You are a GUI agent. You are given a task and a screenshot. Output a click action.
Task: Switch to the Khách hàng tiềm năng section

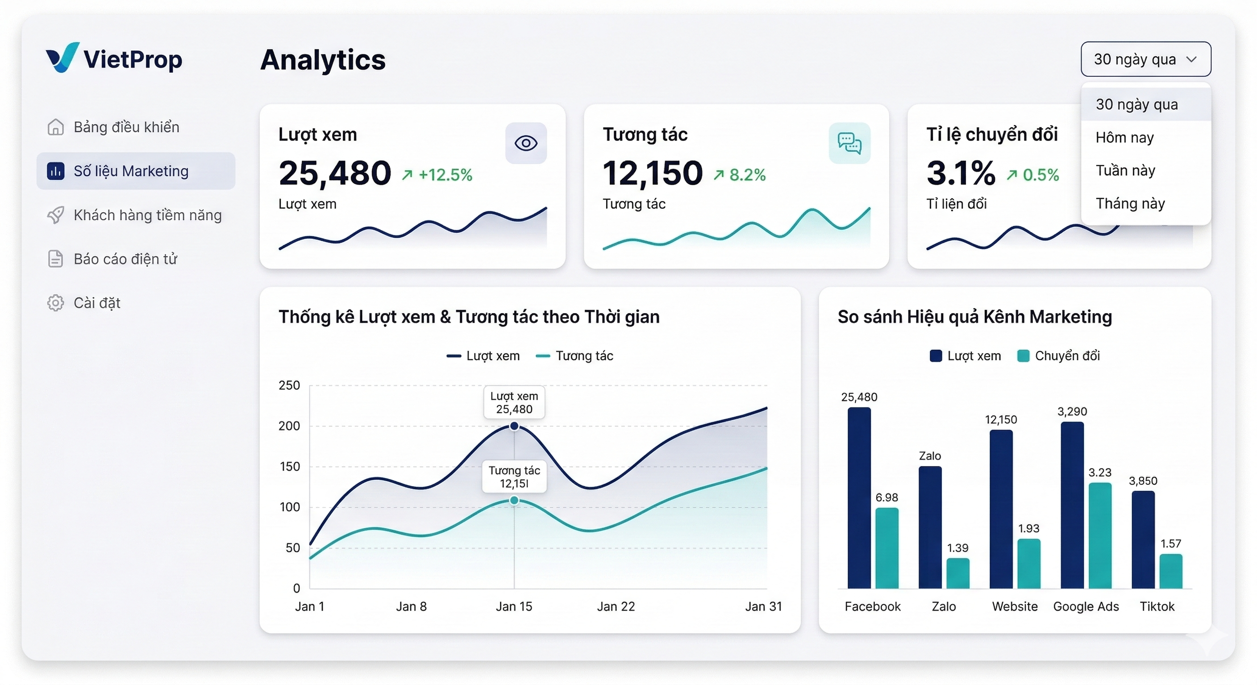pyautogui.click(x=147, y=215)
